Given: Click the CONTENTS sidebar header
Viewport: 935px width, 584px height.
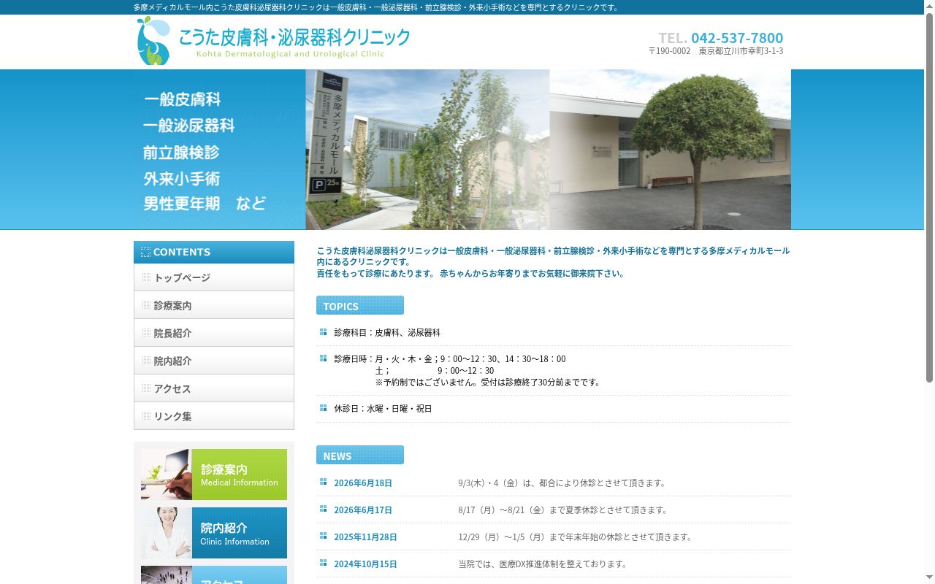Looking at the screenshot, I should [x=214, y=252].
